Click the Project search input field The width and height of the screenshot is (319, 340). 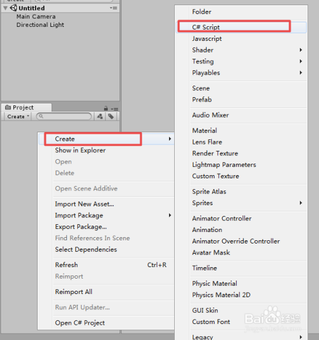point(64,116)
